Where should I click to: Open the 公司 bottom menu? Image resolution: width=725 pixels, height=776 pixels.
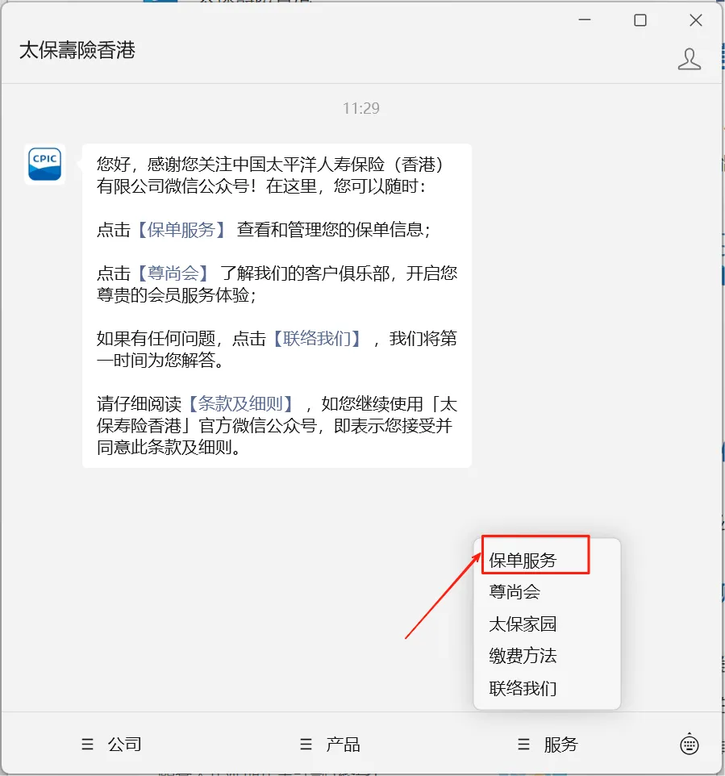pyautogui.click(x=112, y=745)
